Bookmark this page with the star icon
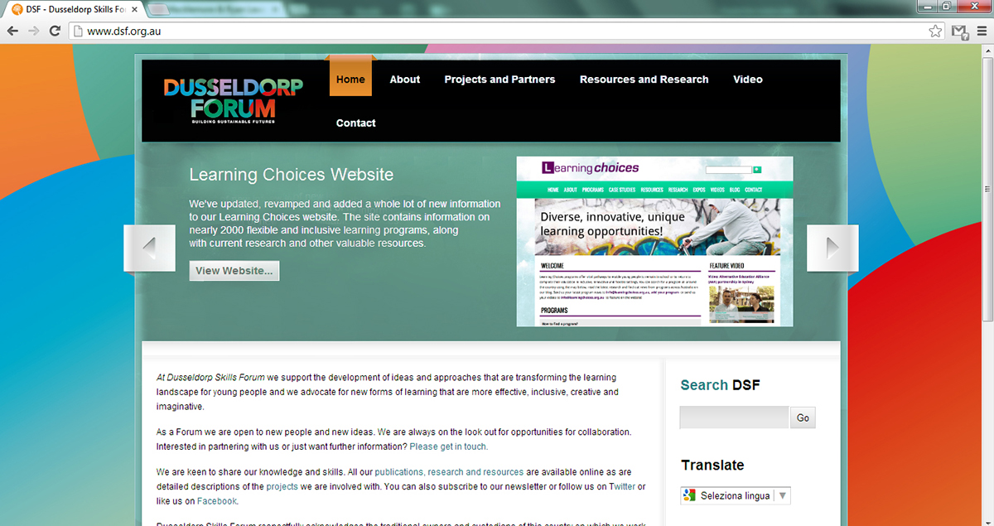994x526 pixels. tap(935, 31)
